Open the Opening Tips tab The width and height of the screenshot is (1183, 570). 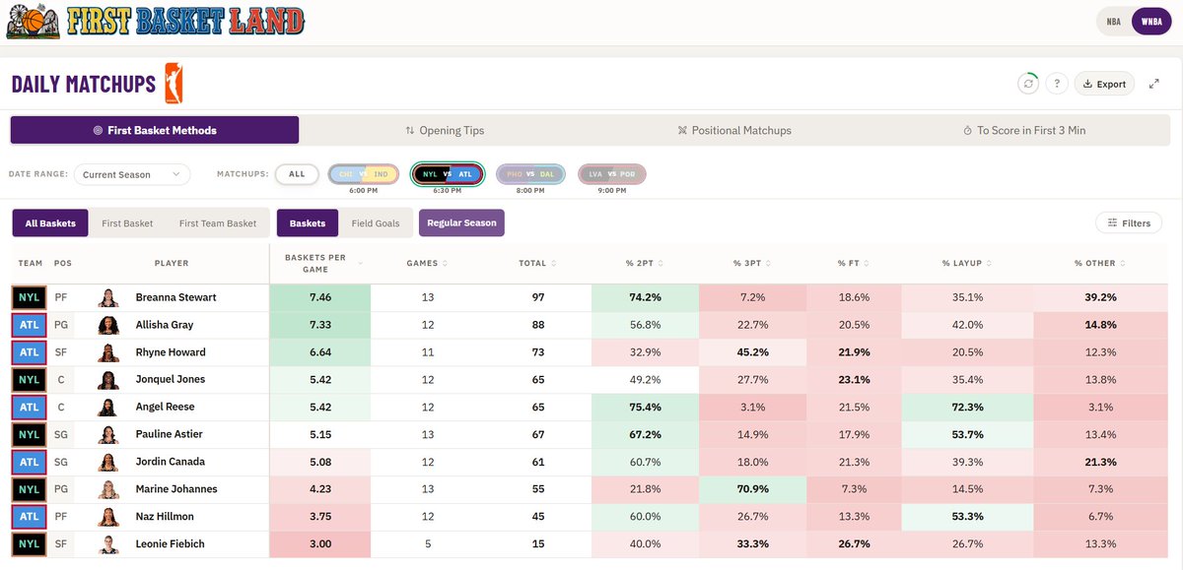click(445, 130)
